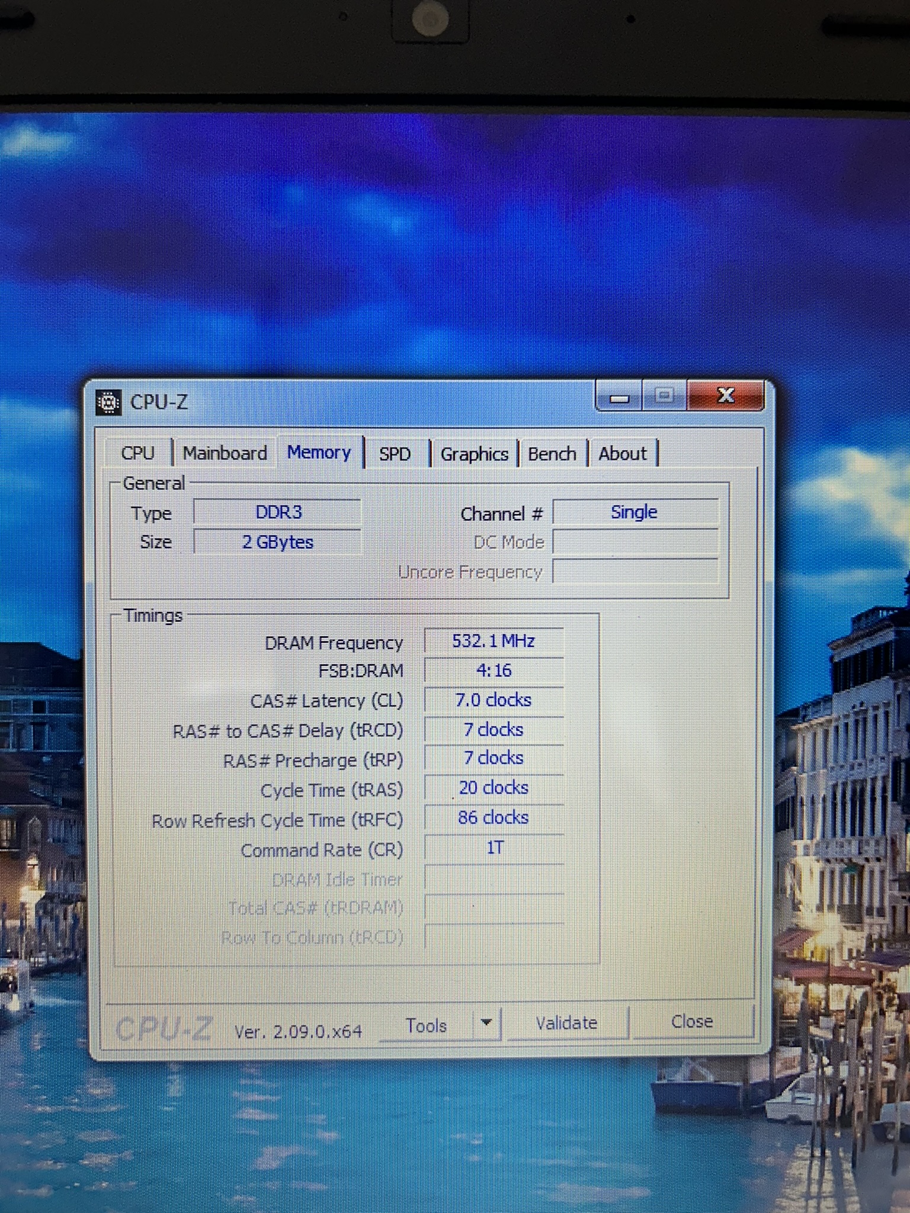Select the 532.1 MHz DRAM Frequency value

point(494,641)
